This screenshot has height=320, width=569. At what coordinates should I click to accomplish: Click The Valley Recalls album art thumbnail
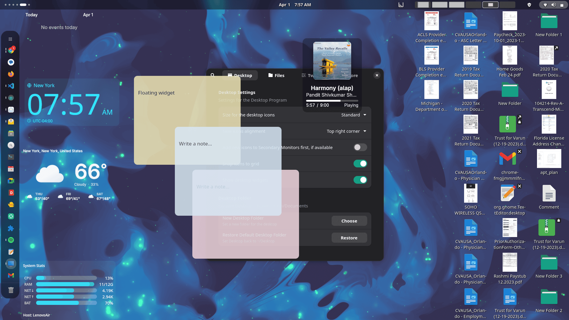(x=332, y=60)
